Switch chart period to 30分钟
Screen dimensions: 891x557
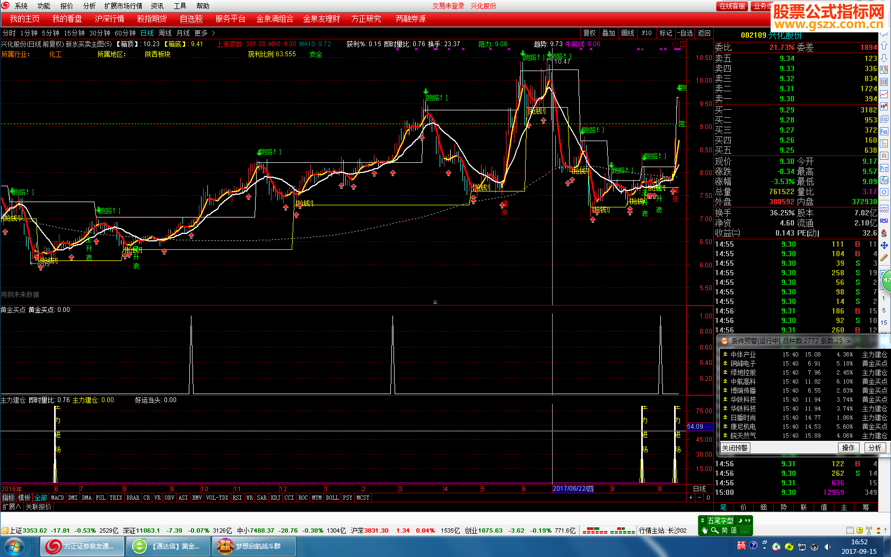[x=100, y=33]
